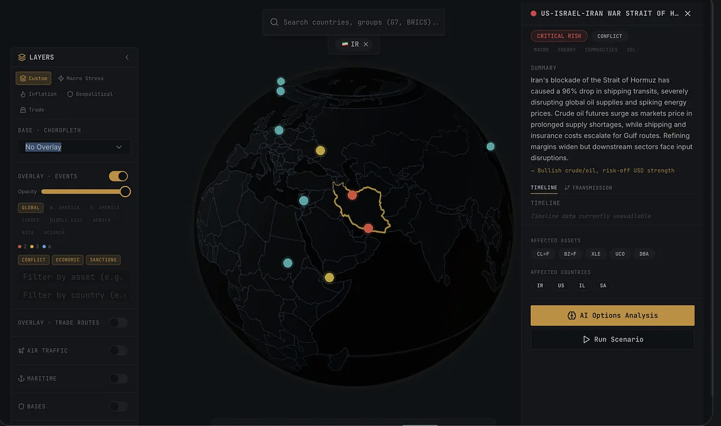
Task: Select the BZ=F affected asset chip
Action: [x=570, y=254]
